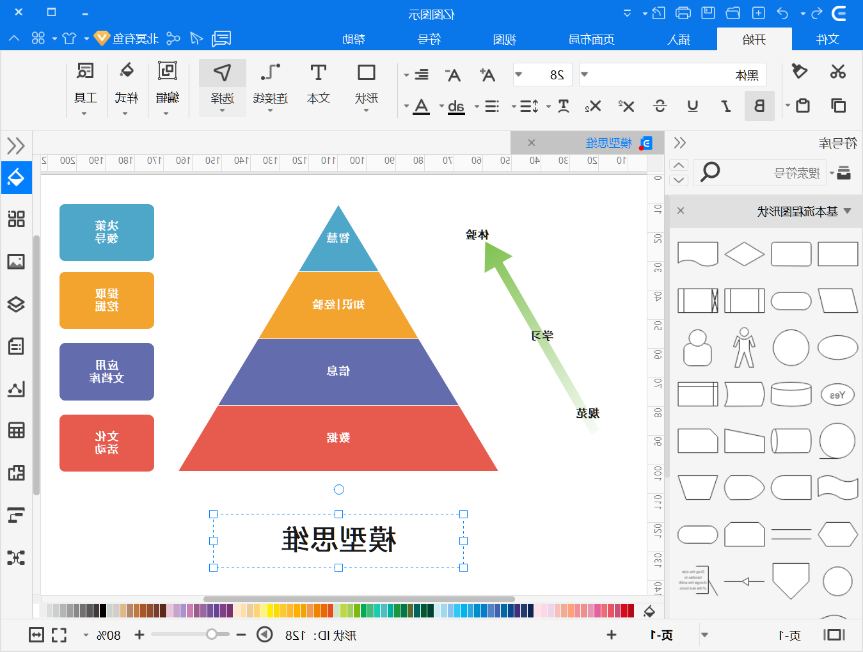Image resolution: width=863 pixels, height=652 pixels.
Task: Switch to the 插入 ribbon tab
Action: tap(679, 39)
